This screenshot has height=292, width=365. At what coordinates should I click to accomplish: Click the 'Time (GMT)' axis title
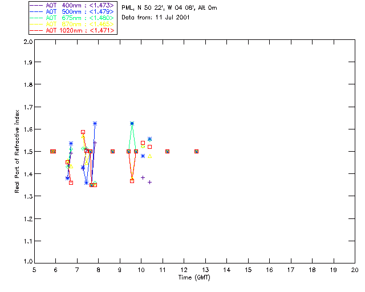coord(194,278)
